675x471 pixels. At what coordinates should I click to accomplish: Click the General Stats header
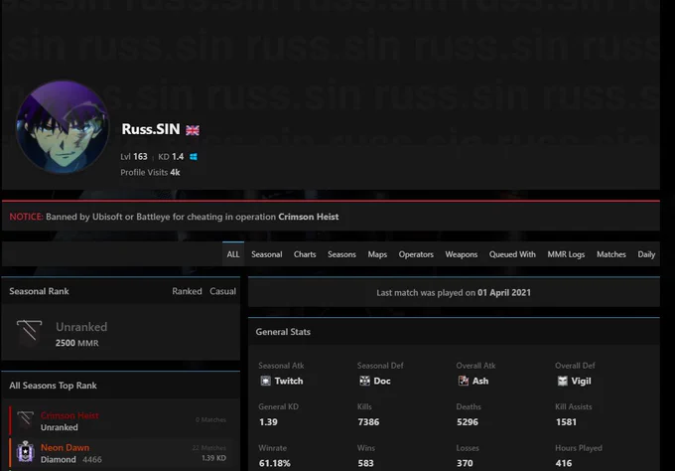283,332
